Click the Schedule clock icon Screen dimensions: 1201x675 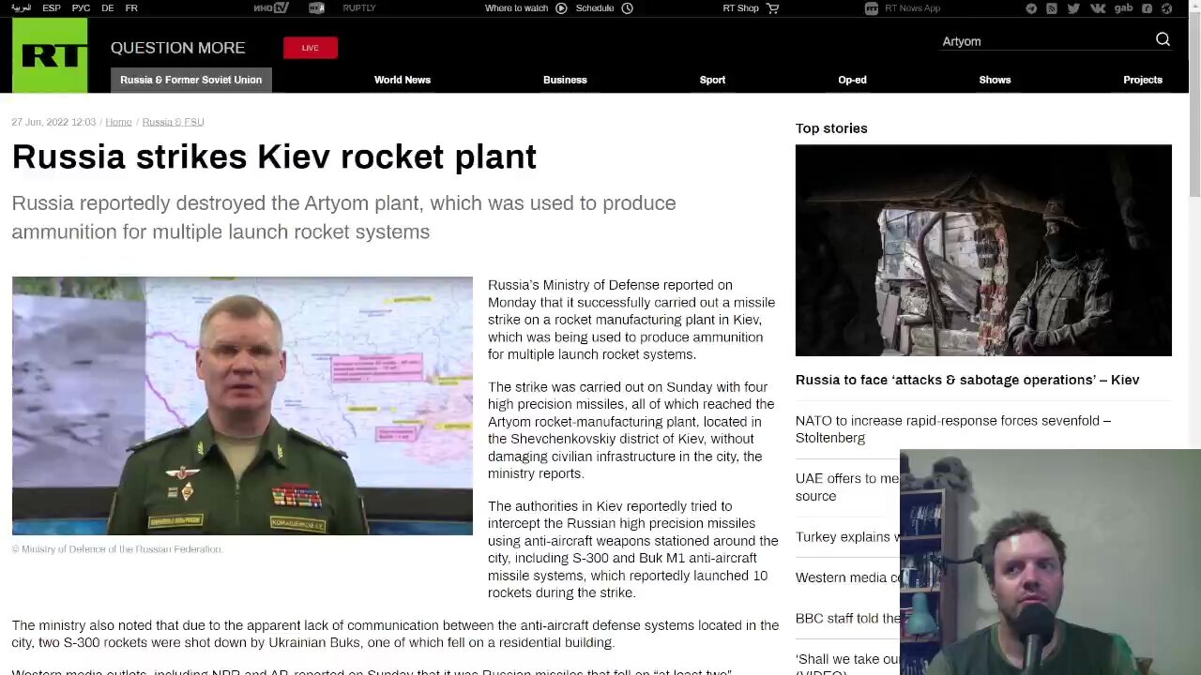click(x=628, y=8)
